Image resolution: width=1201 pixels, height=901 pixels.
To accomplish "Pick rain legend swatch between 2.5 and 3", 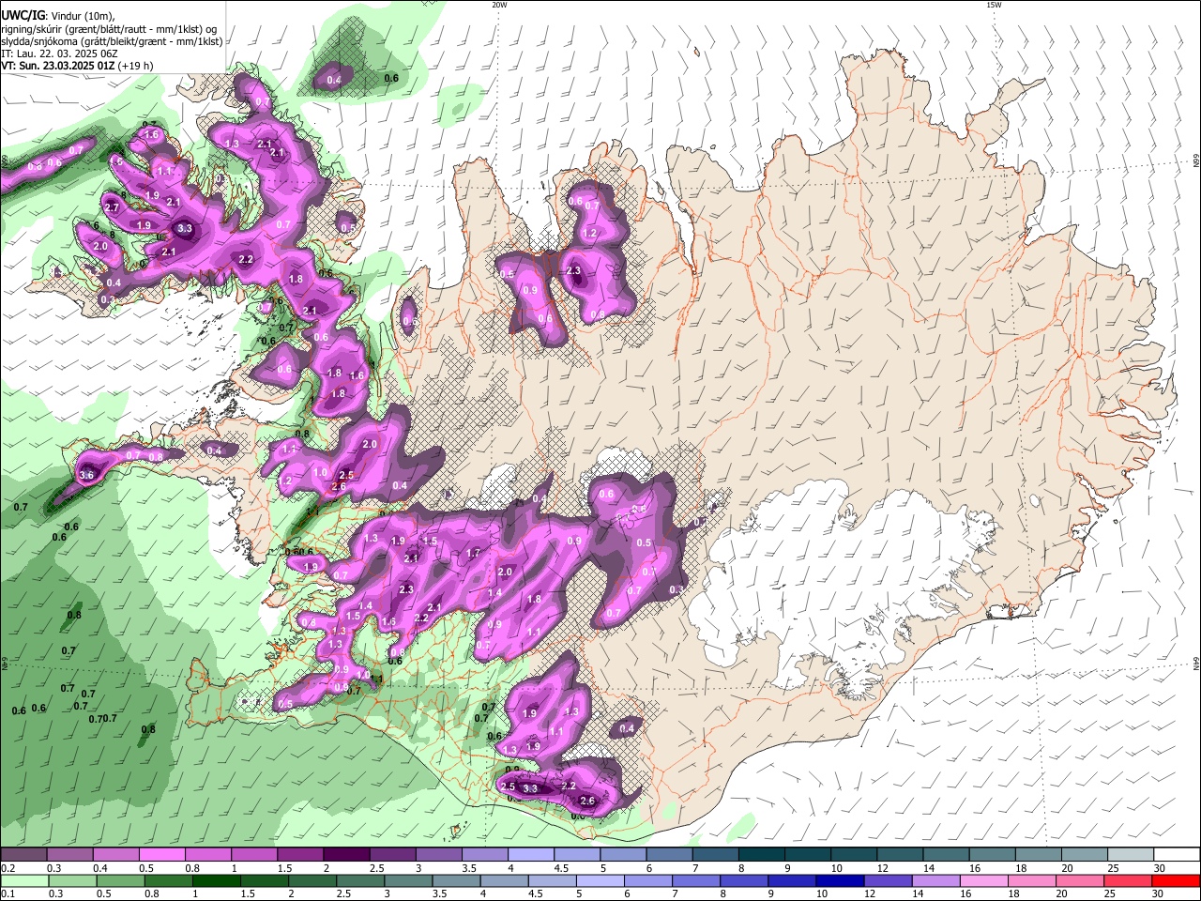I will [x=360, y=880].
